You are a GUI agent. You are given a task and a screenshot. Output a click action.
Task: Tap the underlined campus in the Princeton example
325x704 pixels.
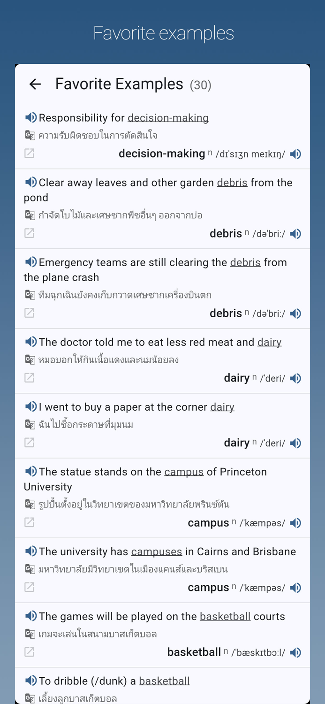click(183, 472)
